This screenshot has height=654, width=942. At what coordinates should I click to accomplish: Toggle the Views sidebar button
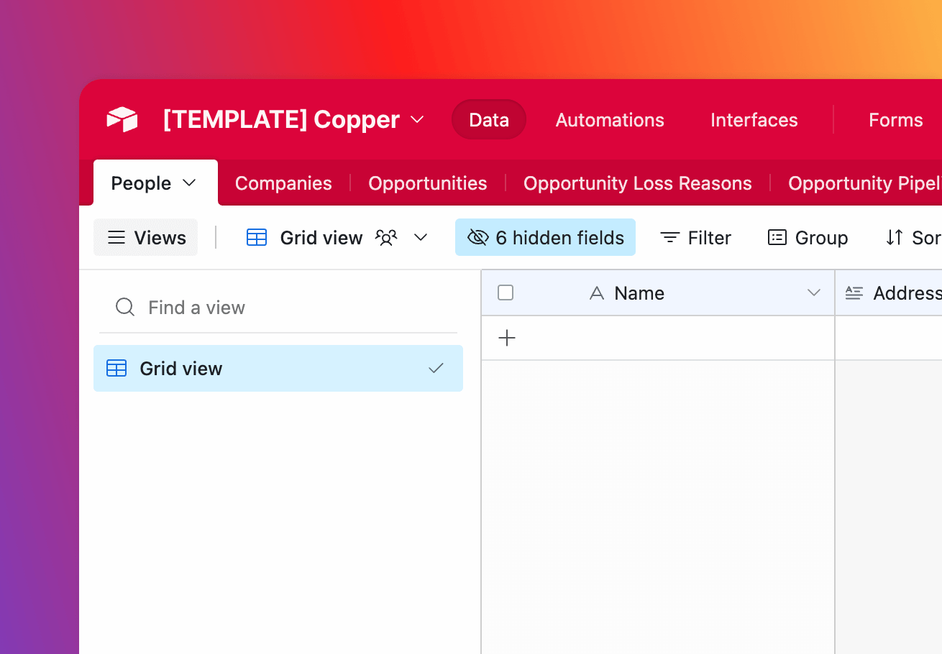(146, 237)
